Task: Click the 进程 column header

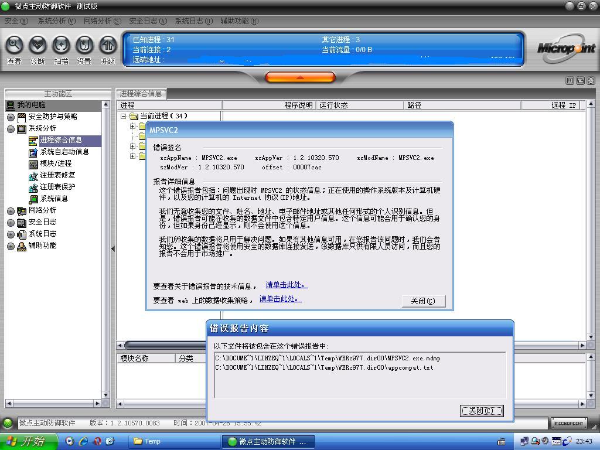Action: click(169, 105)
